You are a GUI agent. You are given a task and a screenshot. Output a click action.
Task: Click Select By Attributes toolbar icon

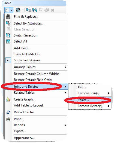click(29, 10)
